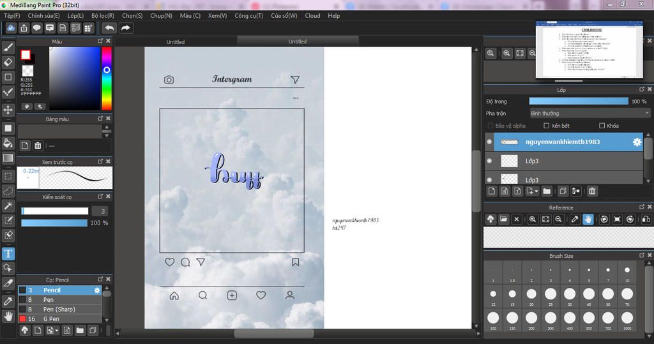654x344 pixels.
Task: Select the Text tool
Action: (x=8, y=253)
